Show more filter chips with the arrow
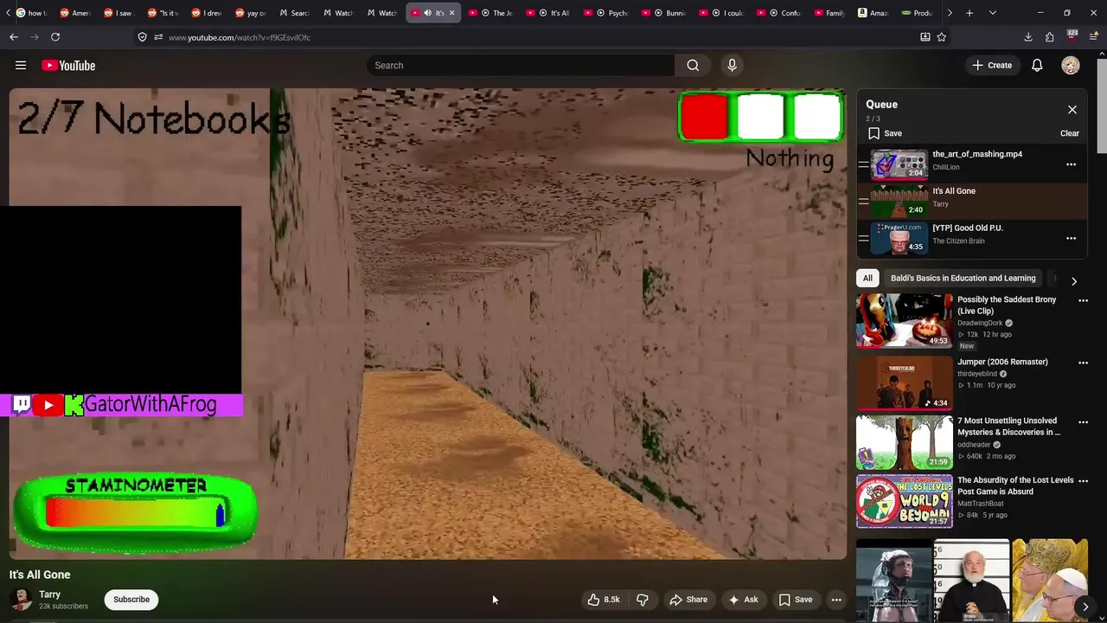The image size is (1107, 623). (1074, 281)
